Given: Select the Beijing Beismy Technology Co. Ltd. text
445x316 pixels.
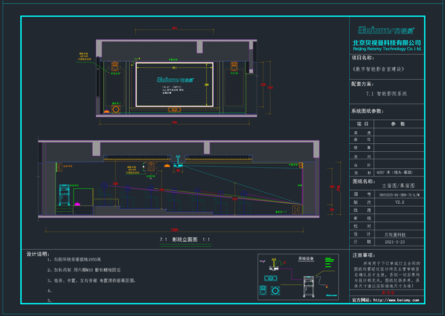Looking at the screenshot, I should (387, 49).
